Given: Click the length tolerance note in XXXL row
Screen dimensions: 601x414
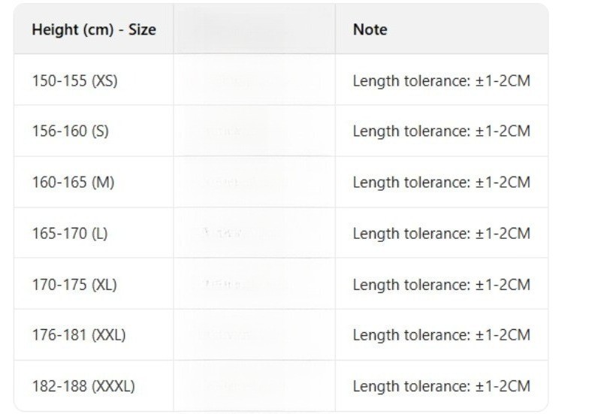Looking at the screenshot, I should pyautogui.click(x=441, y=386).
